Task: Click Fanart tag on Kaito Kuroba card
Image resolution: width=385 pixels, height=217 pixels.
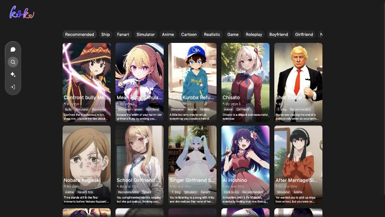Action: 204,109
